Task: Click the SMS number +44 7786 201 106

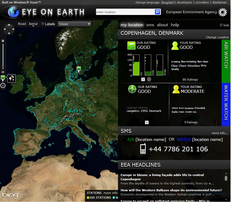Action: click(178, 149)
